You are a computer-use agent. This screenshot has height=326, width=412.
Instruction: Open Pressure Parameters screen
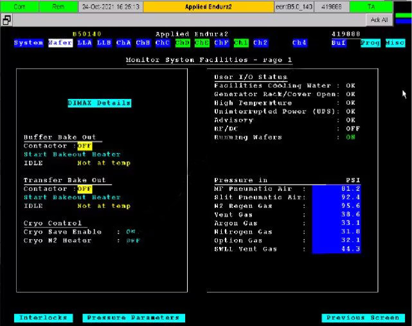point(134,318)
